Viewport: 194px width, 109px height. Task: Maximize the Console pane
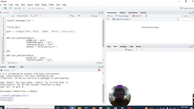click(102, 67)
